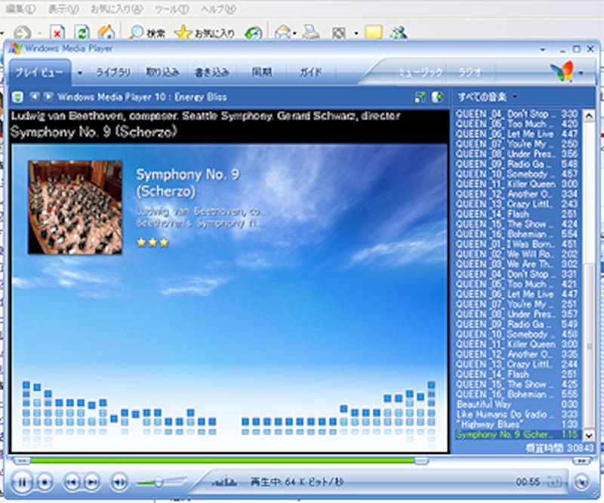Switch to the プレイビュー tab
Screen dimensions: 604x503
click(39, 73)
